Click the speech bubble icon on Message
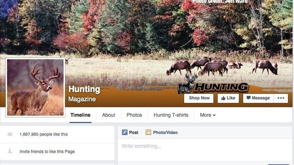 (x=248, y=98)
